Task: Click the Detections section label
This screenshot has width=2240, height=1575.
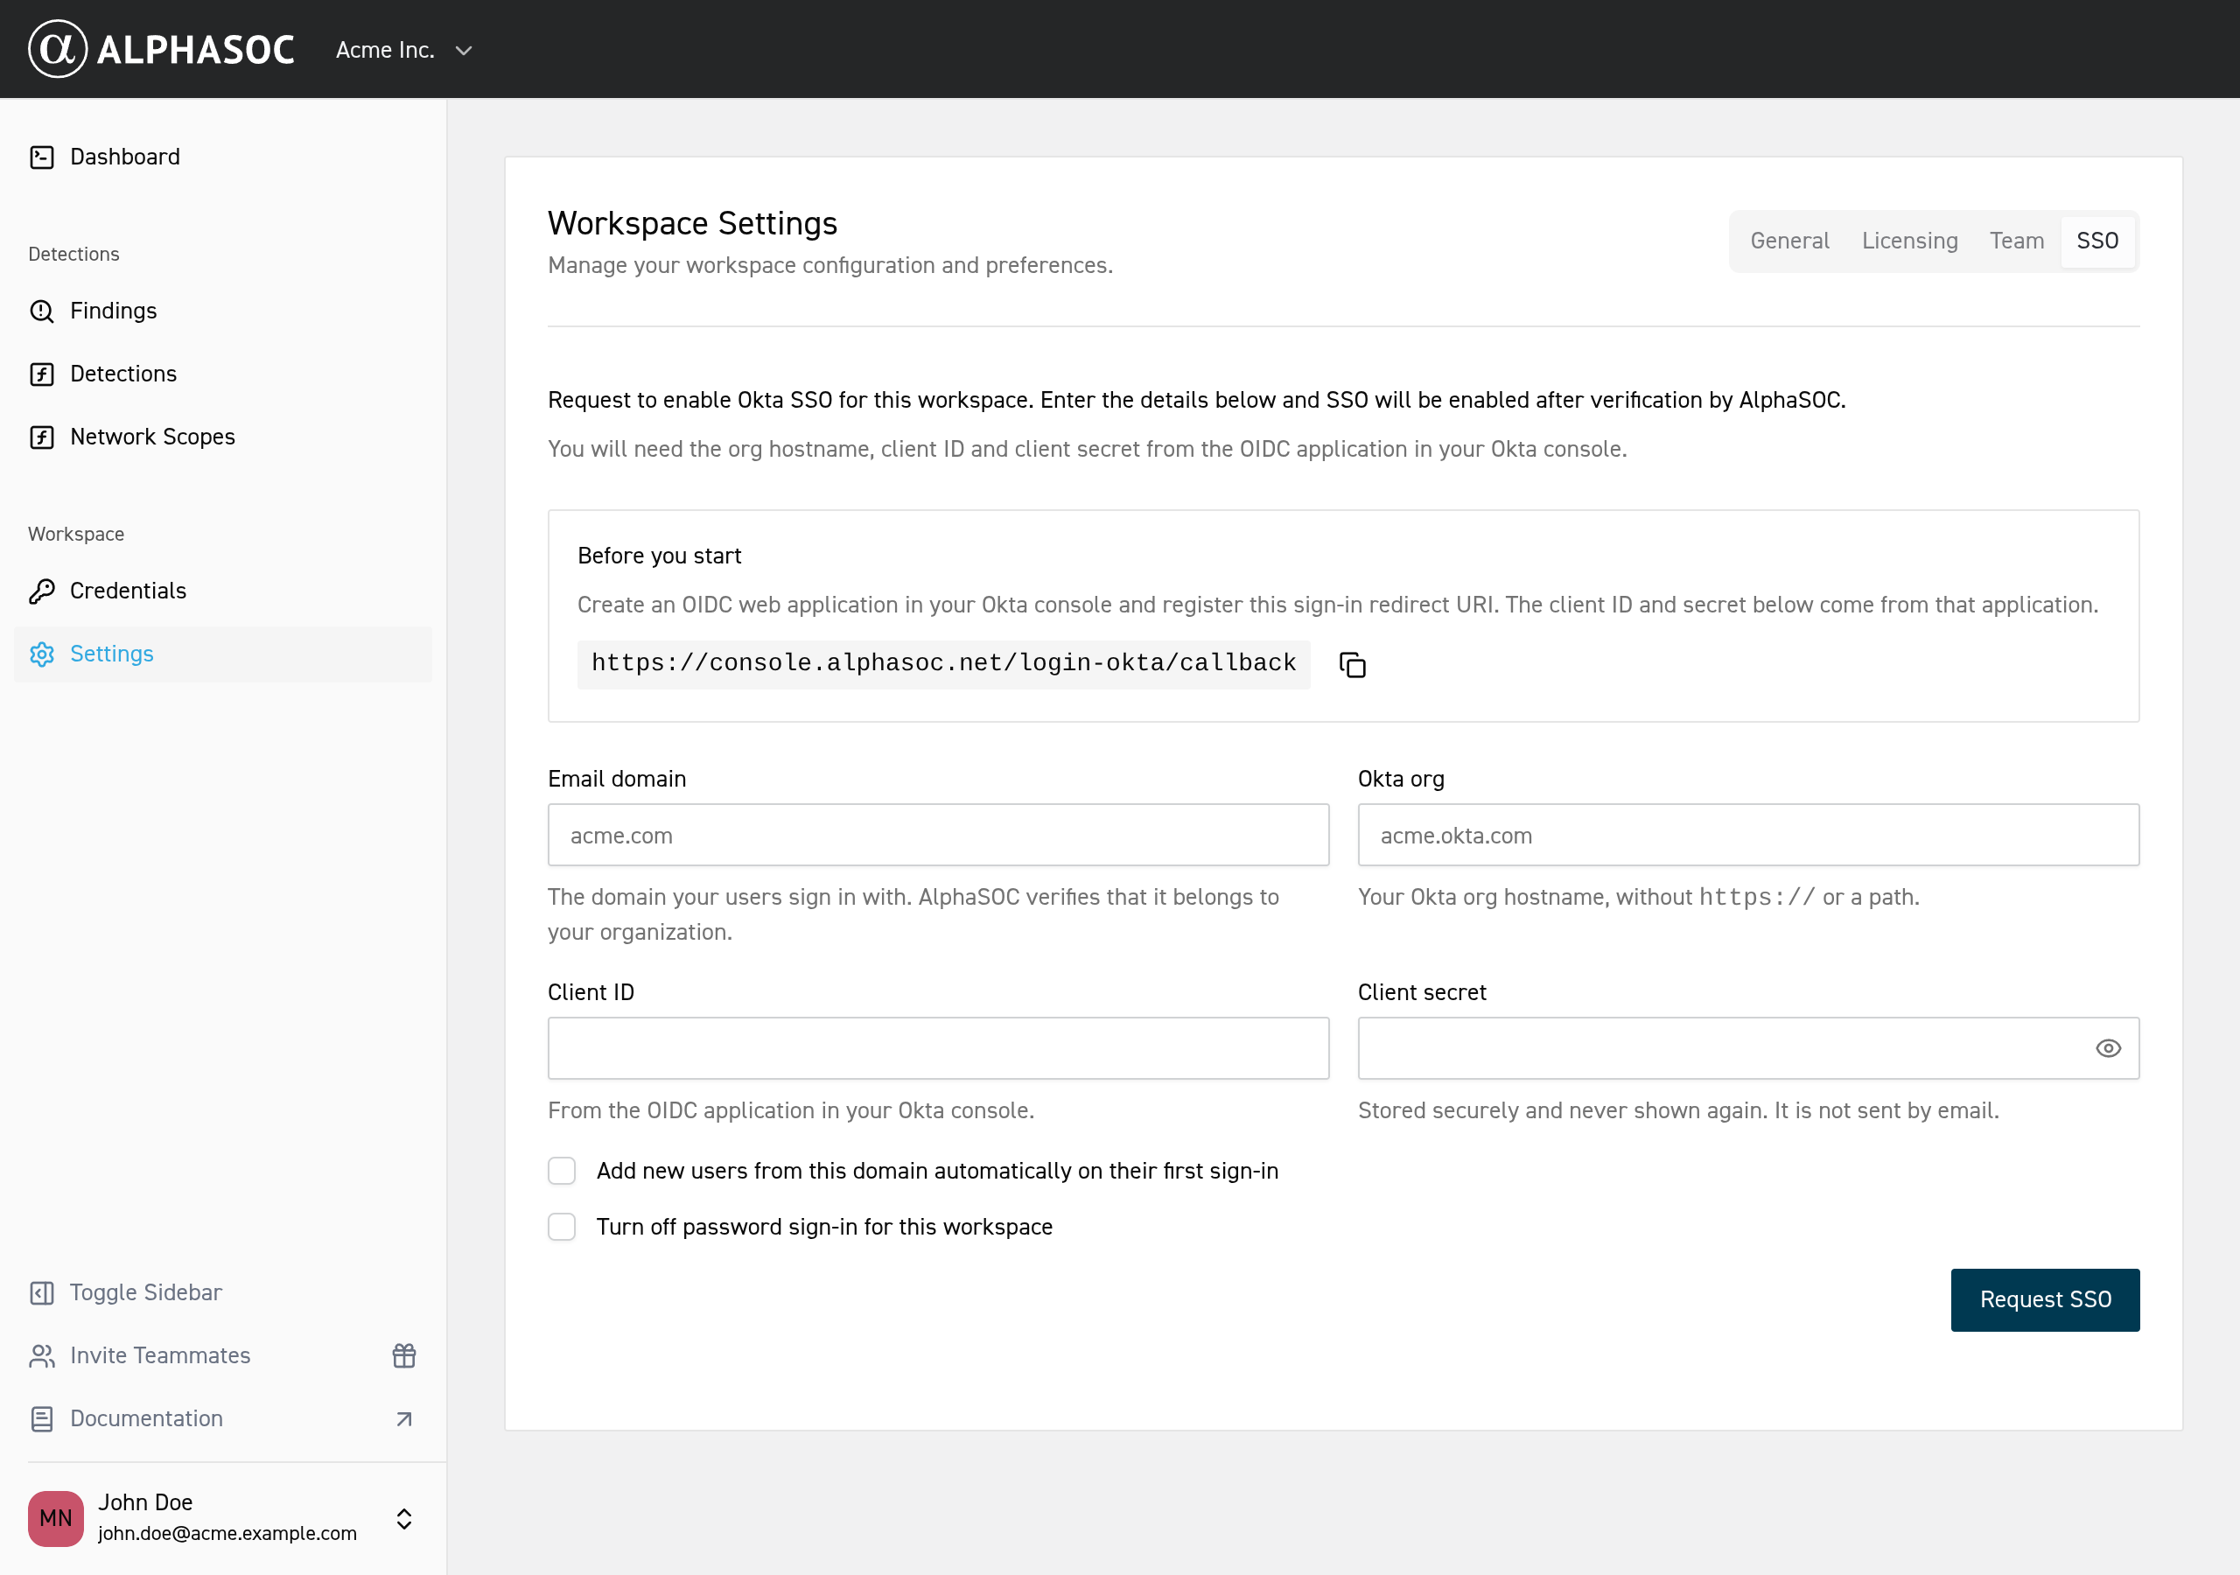Action: click(74, 254)
